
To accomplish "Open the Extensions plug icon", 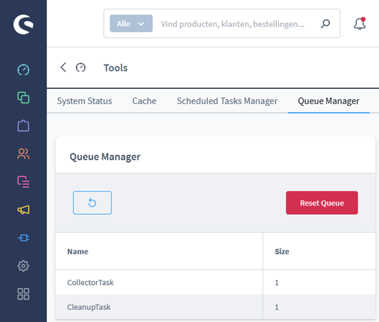I will 23,238.
